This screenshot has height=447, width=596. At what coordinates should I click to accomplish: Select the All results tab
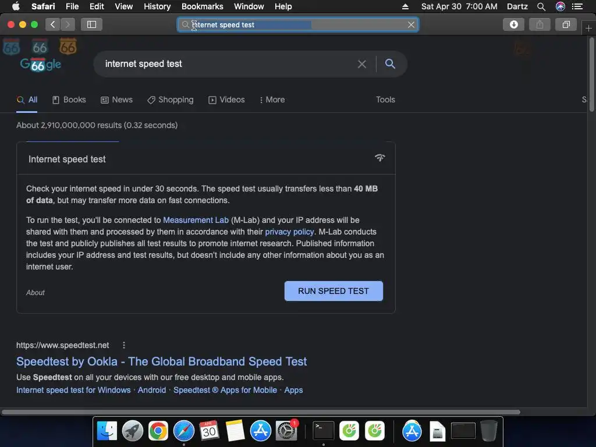[27, 100]
